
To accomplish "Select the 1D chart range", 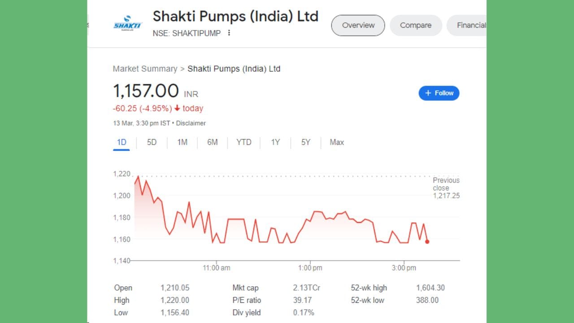I will pos(122,142).
